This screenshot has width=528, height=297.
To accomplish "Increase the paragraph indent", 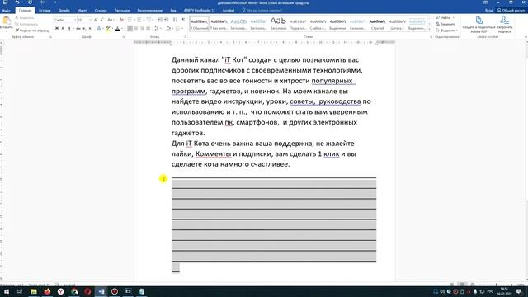I will [x=167, y=20].
